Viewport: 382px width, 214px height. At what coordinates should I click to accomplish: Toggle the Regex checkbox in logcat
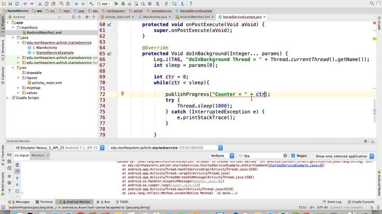point(293,156)
